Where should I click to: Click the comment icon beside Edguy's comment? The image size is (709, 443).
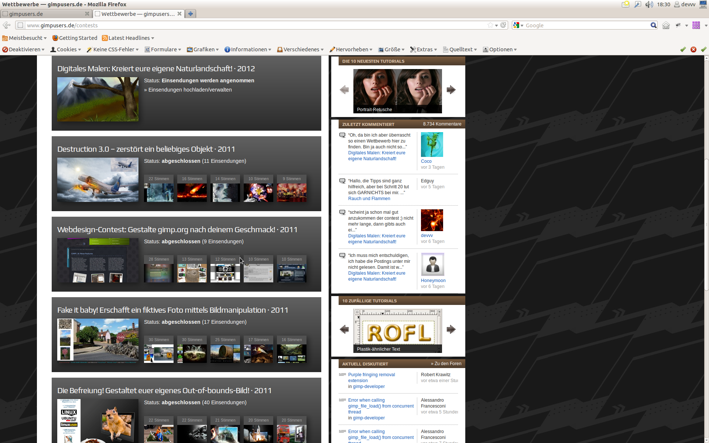342,181
